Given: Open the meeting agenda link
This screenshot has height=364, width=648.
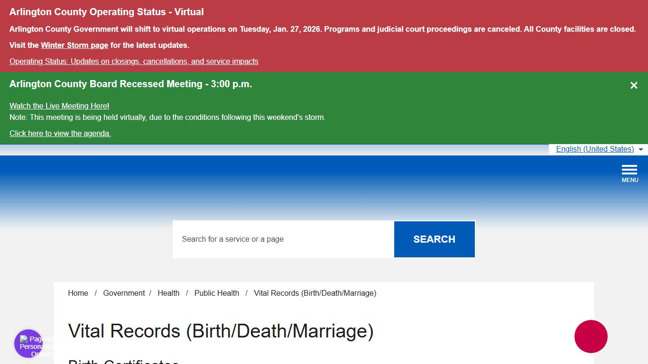Looking at the screenshot, I should tap(60, 133).
